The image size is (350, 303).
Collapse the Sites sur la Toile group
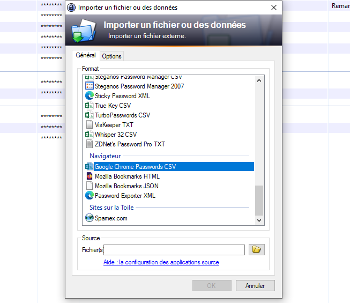[x=111, y=208]
